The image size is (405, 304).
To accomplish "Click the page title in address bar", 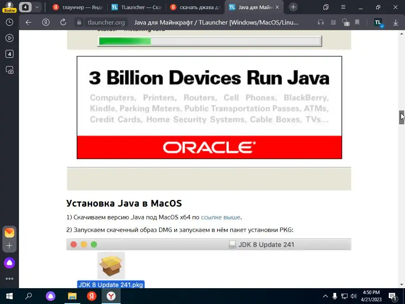I will (x=216, y=23).
